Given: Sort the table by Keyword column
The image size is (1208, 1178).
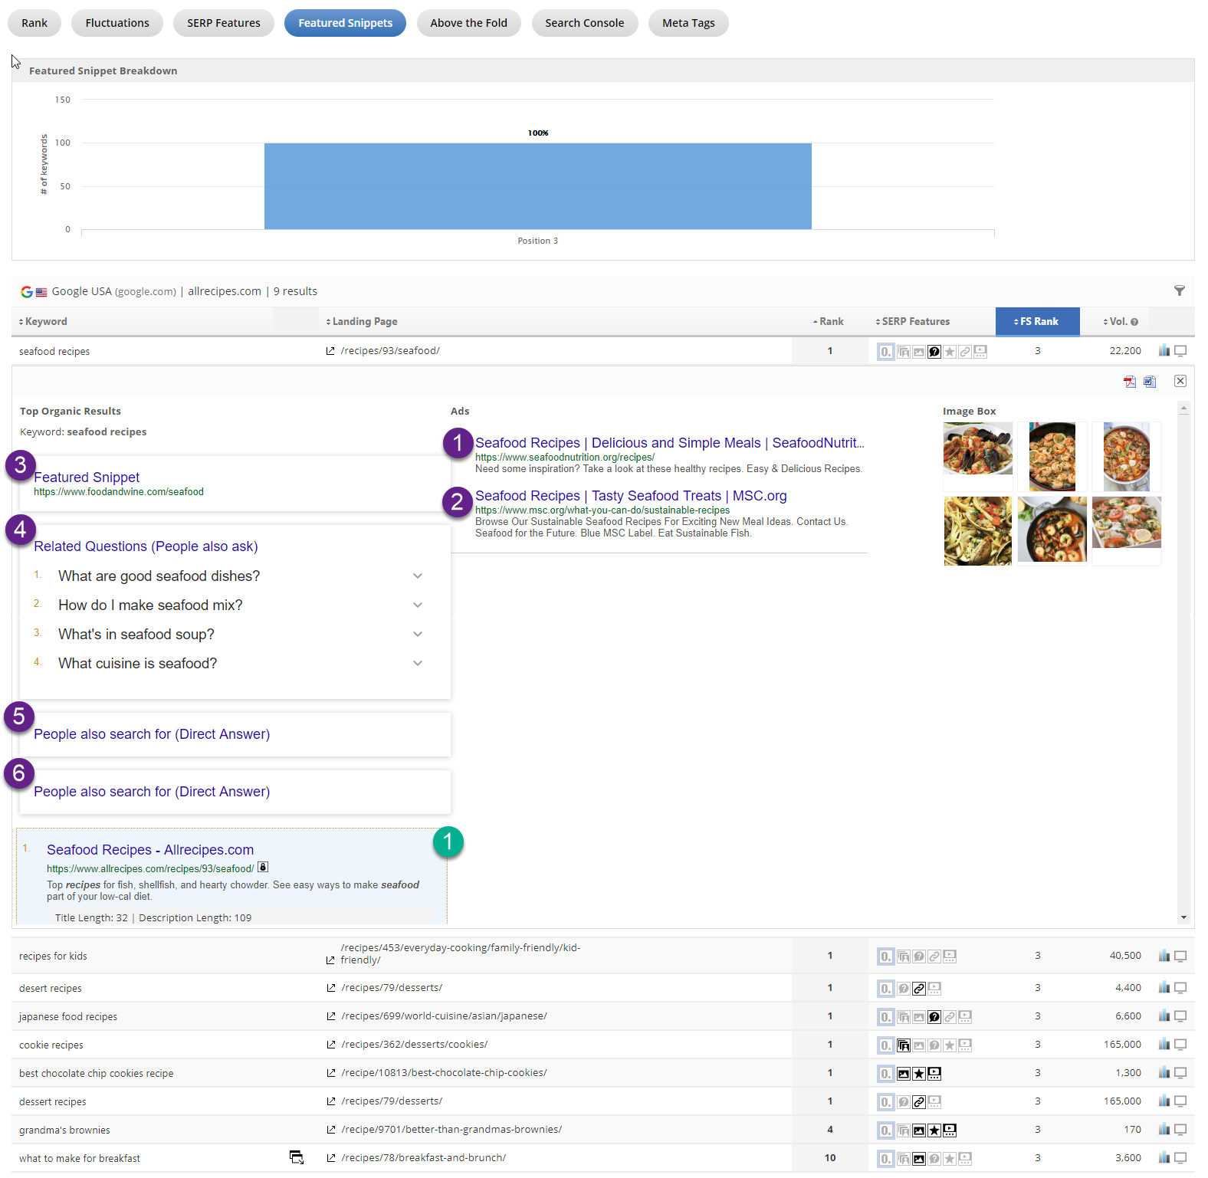Looking at the screenshot, I should tap(44, 322).
